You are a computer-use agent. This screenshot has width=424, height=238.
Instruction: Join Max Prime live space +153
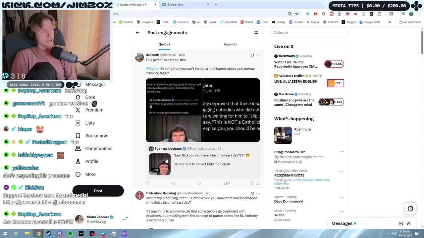point(331,102)
